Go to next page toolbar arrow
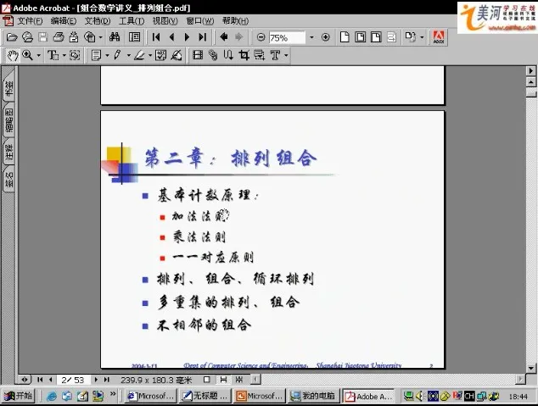The width and height of the screenshot is (538, 406). click(187, 37)
